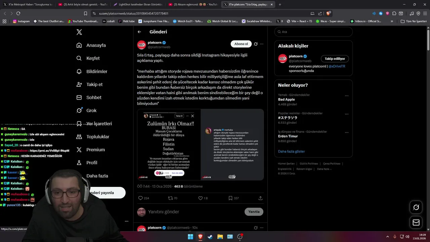430x242 pixels.
Task: Open the music note playlist icon
Action: coord(412,13)
